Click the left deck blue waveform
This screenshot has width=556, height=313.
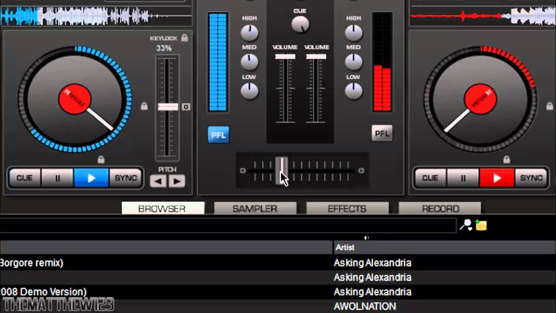pos(96,17)
